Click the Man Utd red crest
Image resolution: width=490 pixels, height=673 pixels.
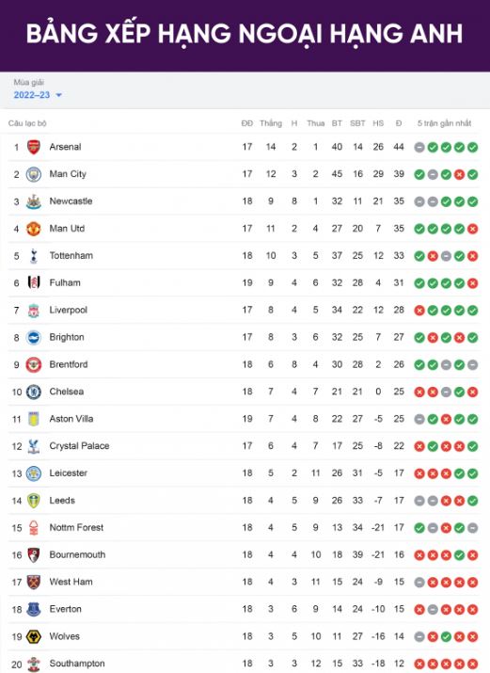34,229
